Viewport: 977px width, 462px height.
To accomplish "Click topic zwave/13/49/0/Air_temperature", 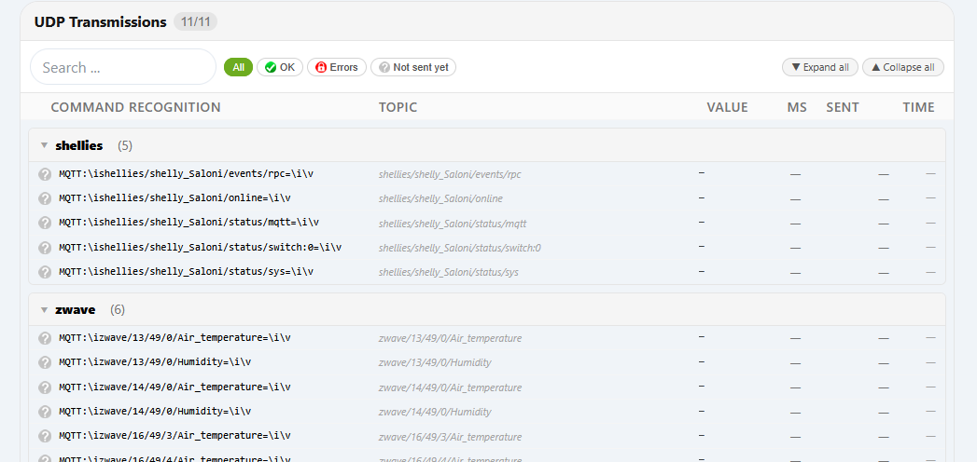I will (x=450, y=338).
